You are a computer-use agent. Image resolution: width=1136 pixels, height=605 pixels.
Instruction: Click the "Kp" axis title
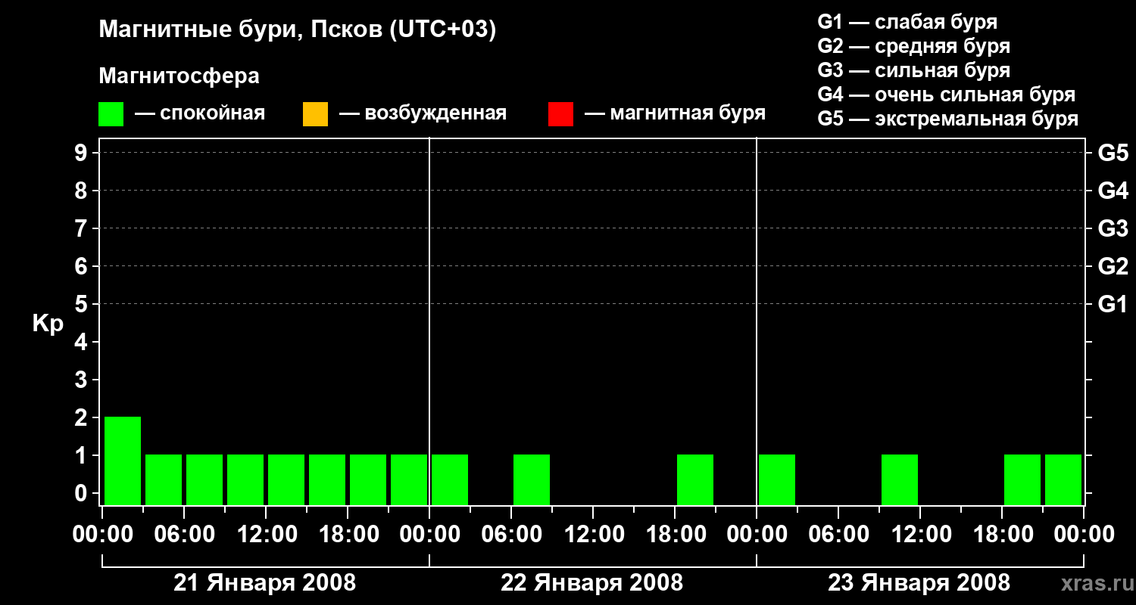click(48, 324)
